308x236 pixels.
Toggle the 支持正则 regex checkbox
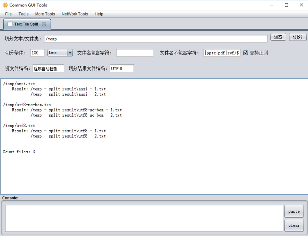click(x=245, y=53)
